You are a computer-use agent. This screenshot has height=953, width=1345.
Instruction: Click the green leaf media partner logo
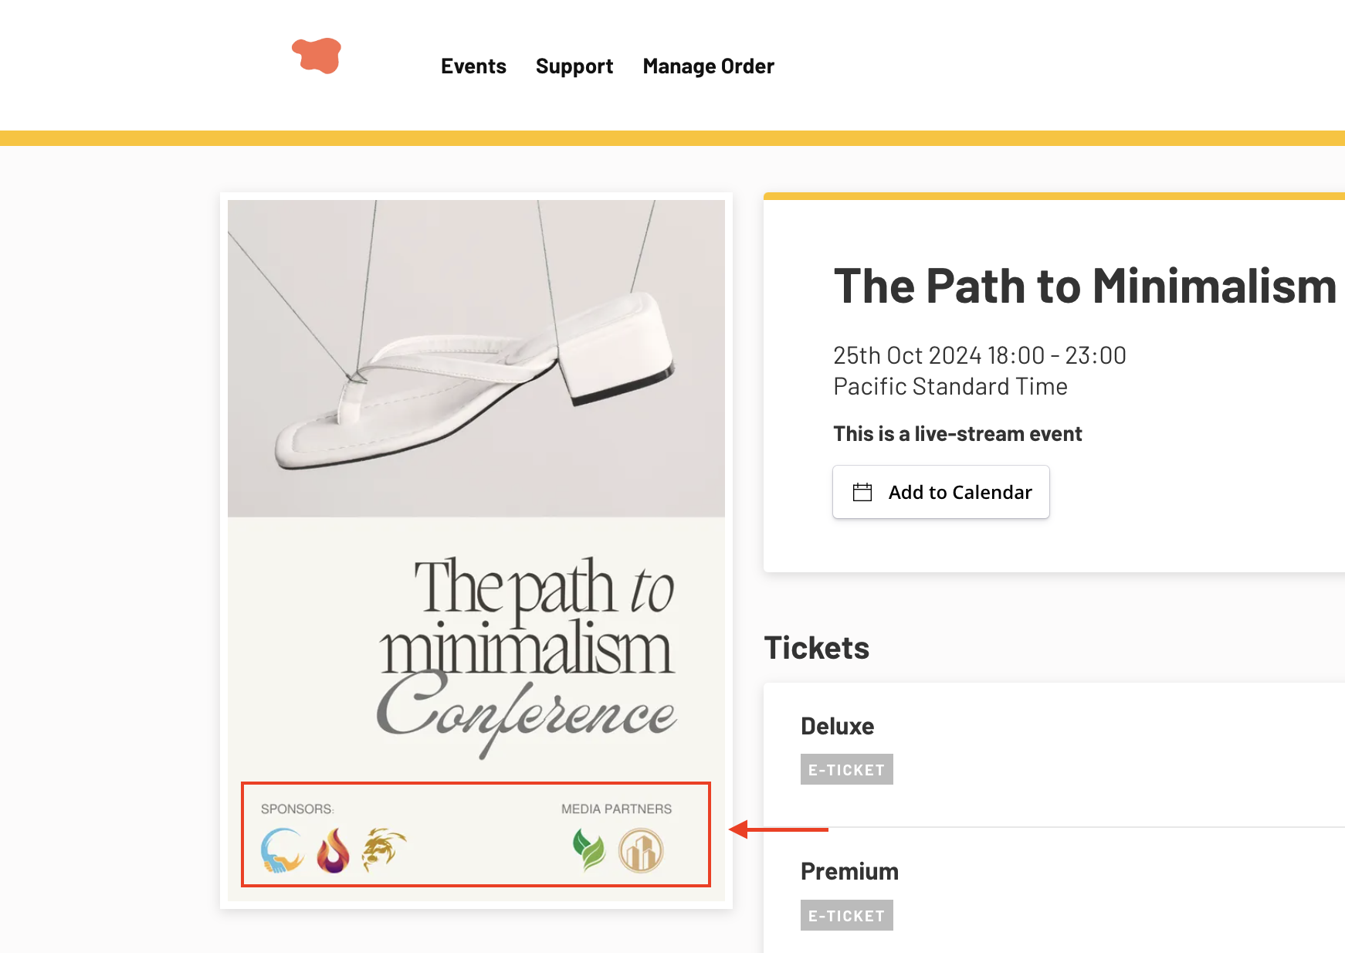[587, 847]
